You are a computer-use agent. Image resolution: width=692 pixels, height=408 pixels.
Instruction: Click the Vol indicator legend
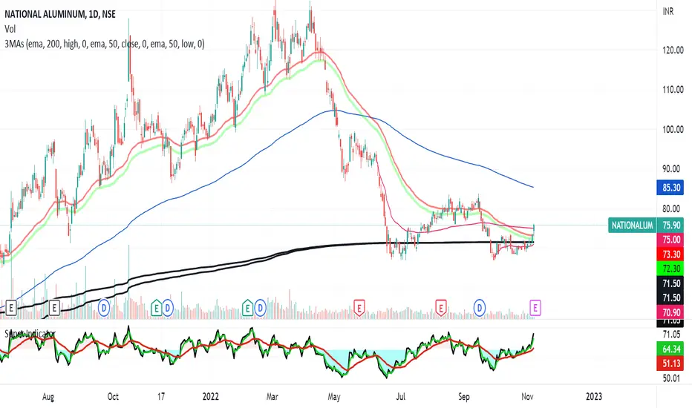click(x=10, y=29)
